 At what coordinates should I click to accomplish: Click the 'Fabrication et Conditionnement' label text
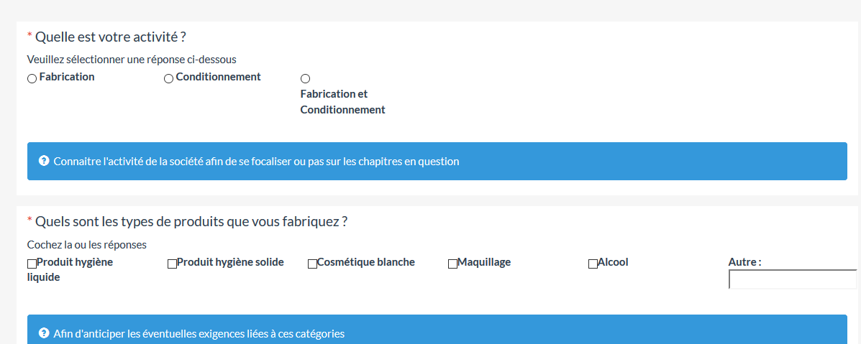point(342,102)
